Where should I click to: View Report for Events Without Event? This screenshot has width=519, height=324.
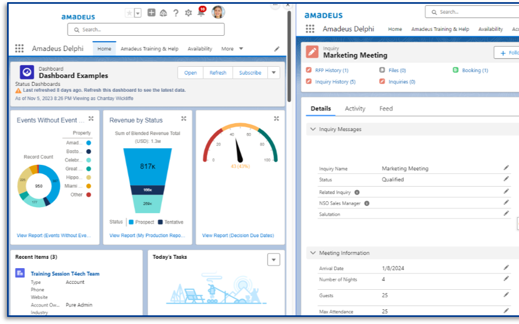click(54, 236)
